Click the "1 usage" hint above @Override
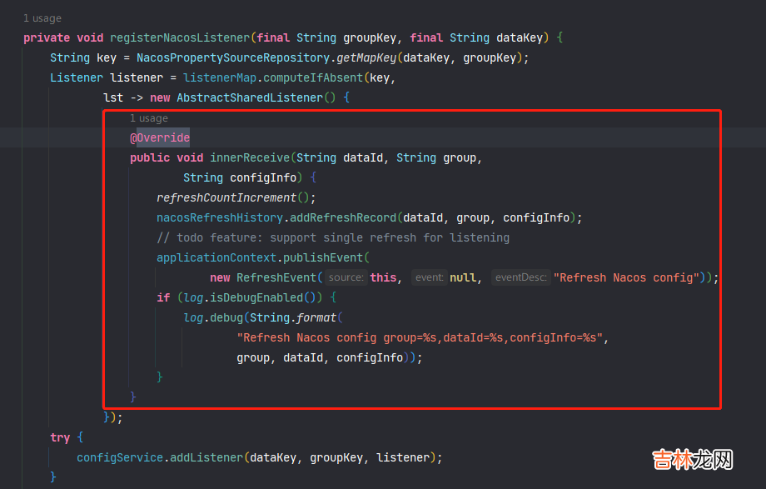 148,118
